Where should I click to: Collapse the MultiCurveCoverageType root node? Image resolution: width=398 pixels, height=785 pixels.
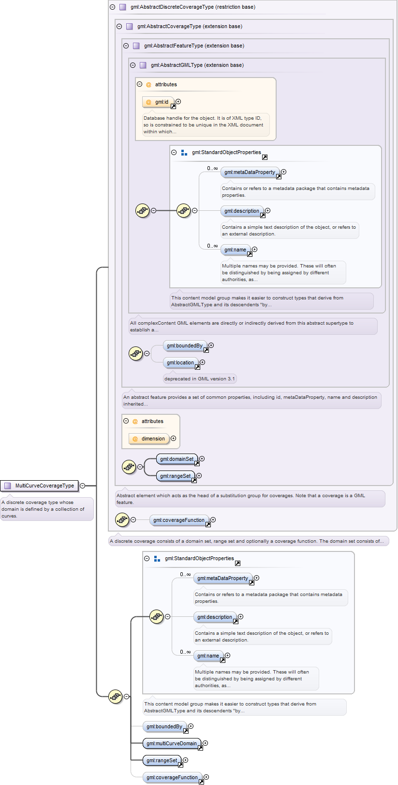pyautogui.click(x=83, y=486)
